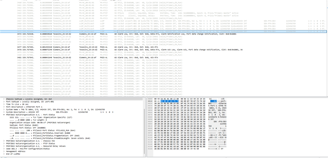This screenshot has width=328, height=158.
Task: Expand the PROFIBUS Chassis MAC node
Action: point(4,141)
